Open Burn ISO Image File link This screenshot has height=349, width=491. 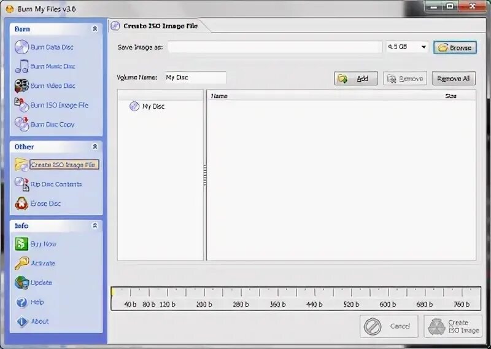pos(59,105)
